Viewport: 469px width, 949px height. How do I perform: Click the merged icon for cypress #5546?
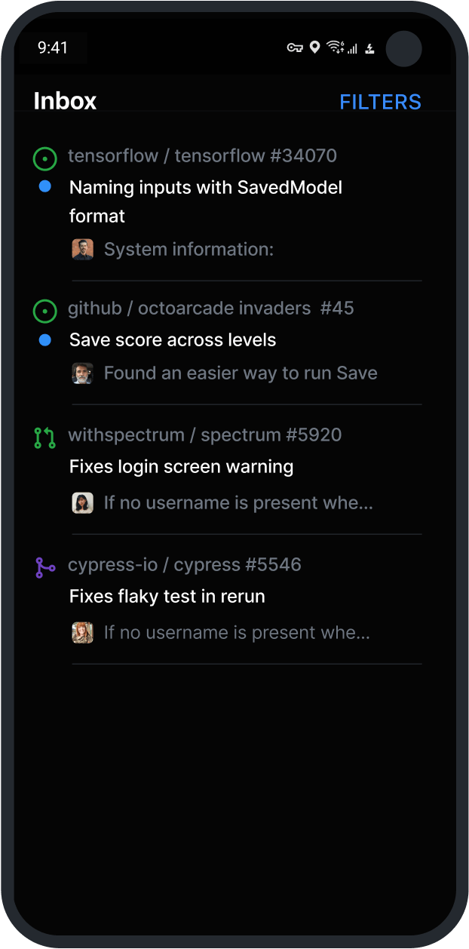(45, 567)
